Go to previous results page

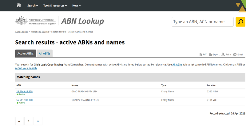coord(19,121)
